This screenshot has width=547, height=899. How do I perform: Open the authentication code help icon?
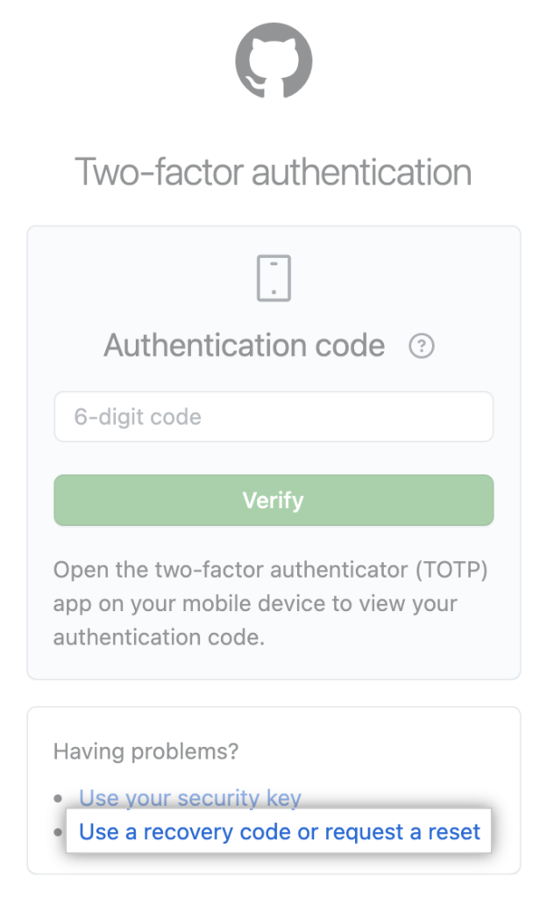422,347
